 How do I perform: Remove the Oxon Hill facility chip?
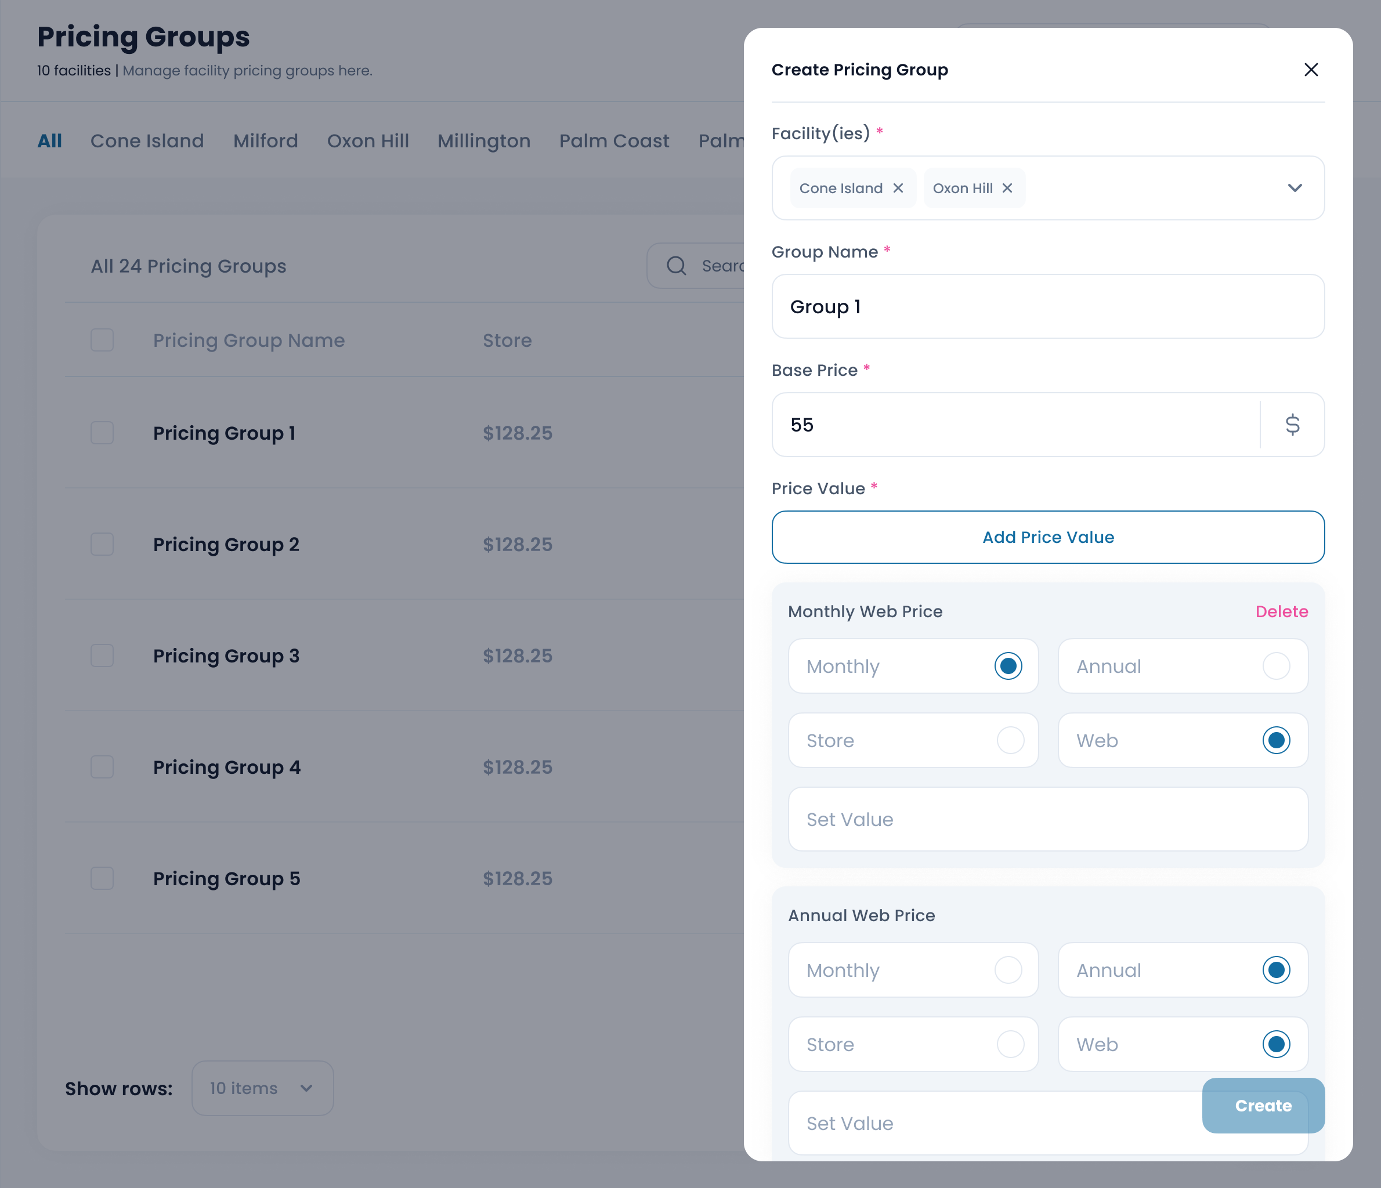pos(1007,188)
